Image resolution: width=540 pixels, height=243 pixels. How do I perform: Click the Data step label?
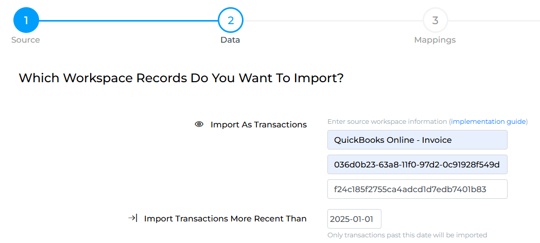231,40
